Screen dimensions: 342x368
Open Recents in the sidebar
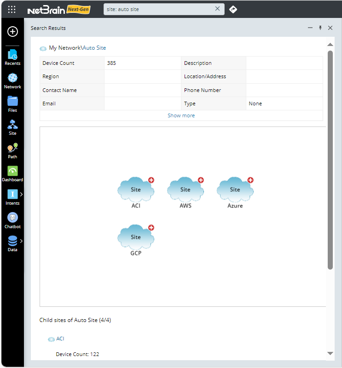point(12,57)
